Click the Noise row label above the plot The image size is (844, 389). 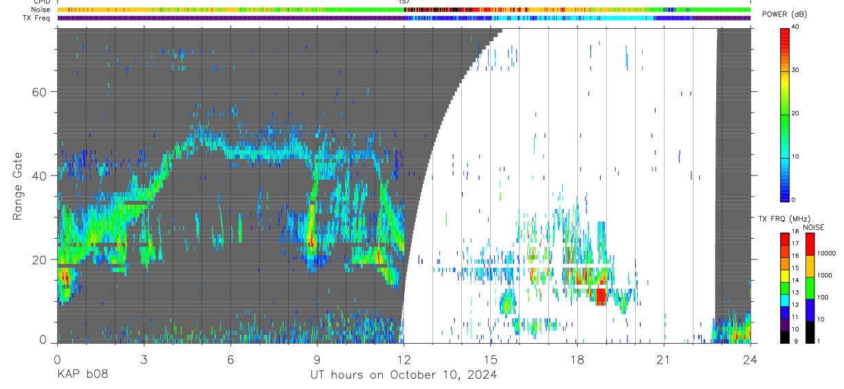[x=41, y=10]
